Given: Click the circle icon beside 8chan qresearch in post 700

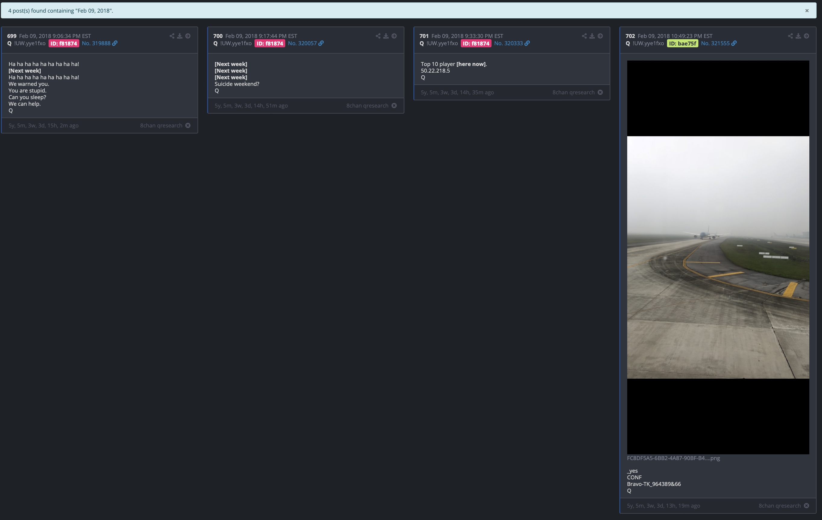Looking at the screenshot, I should (x=394, y=106).
